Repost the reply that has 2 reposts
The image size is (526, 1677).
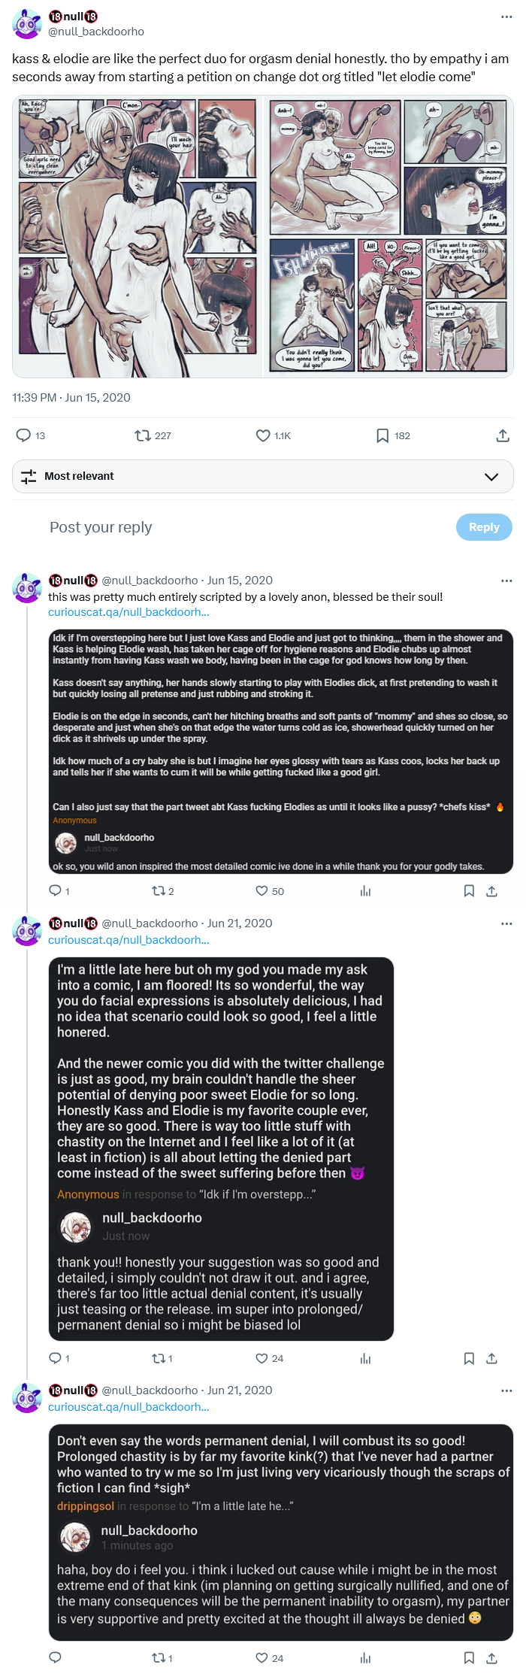coord(159,891)
